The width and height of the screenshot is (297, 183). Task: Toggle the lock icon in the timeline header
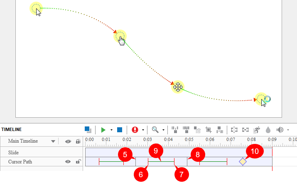pyautogui.click(x=78, y=141)
